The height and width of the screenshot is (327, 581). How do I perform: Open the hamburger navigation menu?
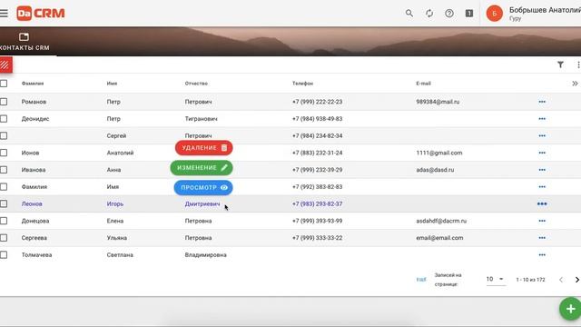pos(4,14)
